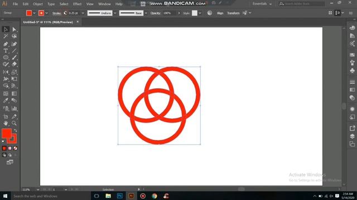Open the Effect menu
Viewport: 357px width, 200px height.
(x=77, y=4)
